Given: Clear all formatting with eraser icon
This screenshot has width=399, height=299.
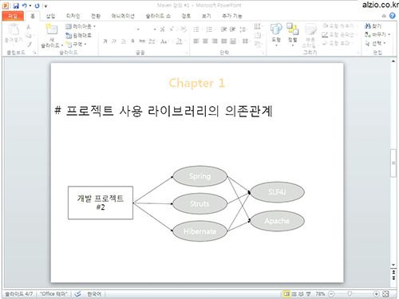Looking at the screenshot, I should click(x=183, y=29).
